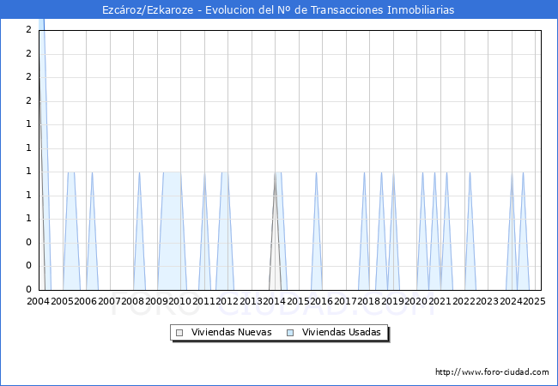Click the 2008 x-axis label
This screenshot has width=558, height=386.
click(x=133, y=301)
